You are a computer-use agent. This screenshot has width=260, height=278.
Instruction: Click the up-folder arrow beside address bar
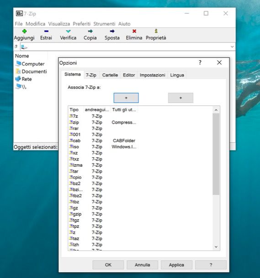(16, 46)
